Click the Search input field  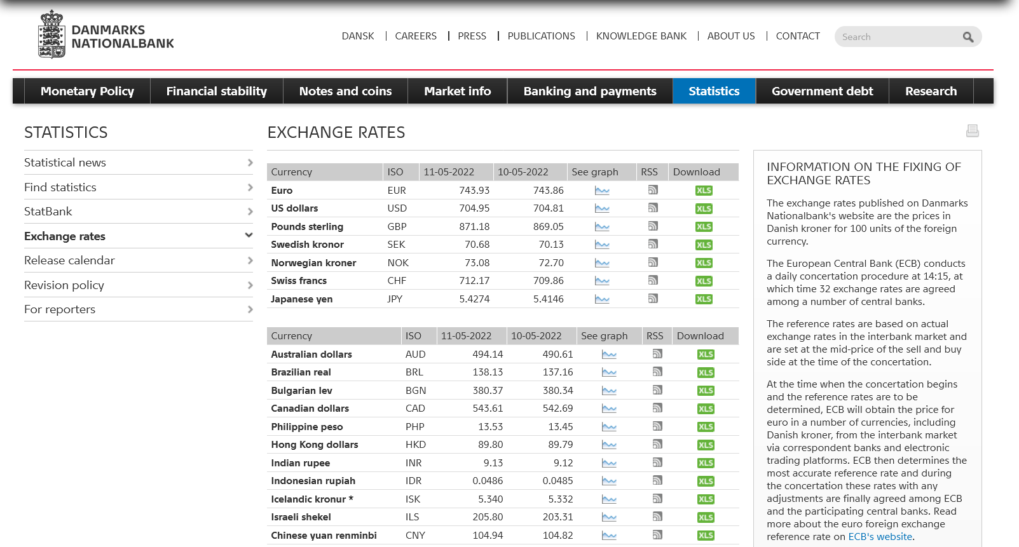[x=896, y=37]
